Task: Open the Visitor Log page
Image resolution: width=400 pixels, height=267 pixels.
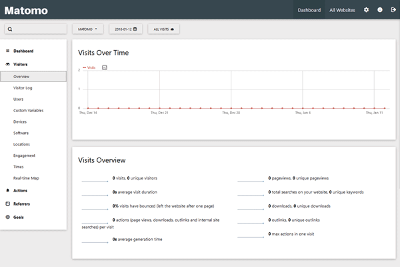Action: click(23, 87)
